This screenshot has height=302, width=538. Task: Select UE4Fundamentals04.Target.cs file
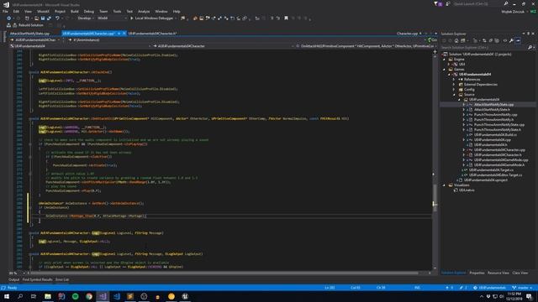coord(491,170)
